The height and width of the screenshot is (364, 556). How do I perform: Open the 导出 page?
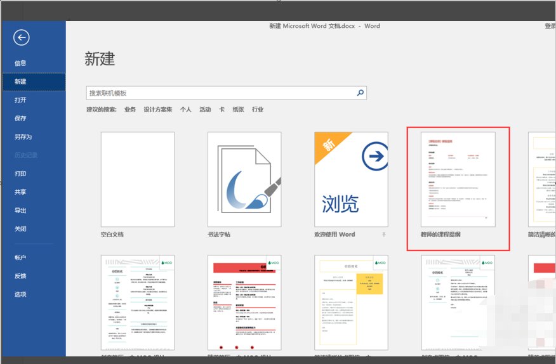coord(20,211)
